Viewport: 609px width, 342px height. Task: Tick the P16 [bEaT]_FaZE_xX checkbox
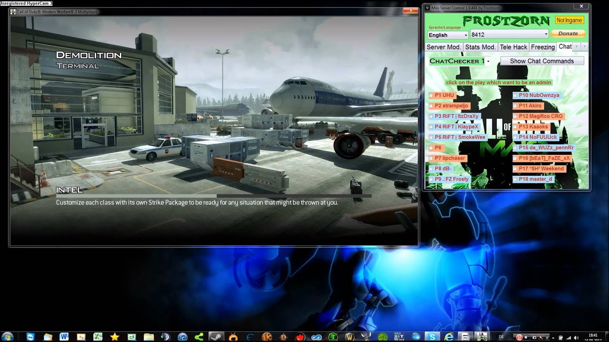point(515,158)
